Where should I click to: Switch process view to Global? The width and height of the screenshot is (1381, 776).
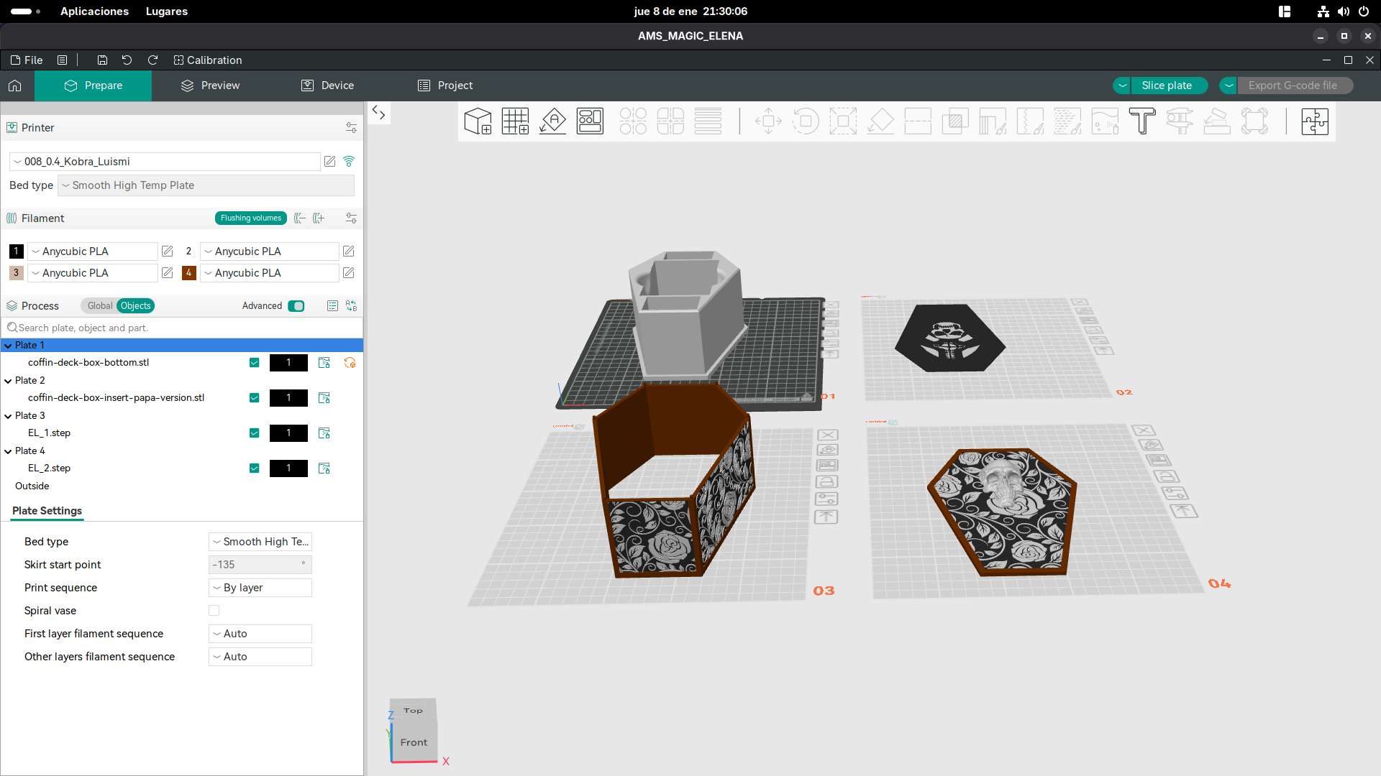[99, 306]
